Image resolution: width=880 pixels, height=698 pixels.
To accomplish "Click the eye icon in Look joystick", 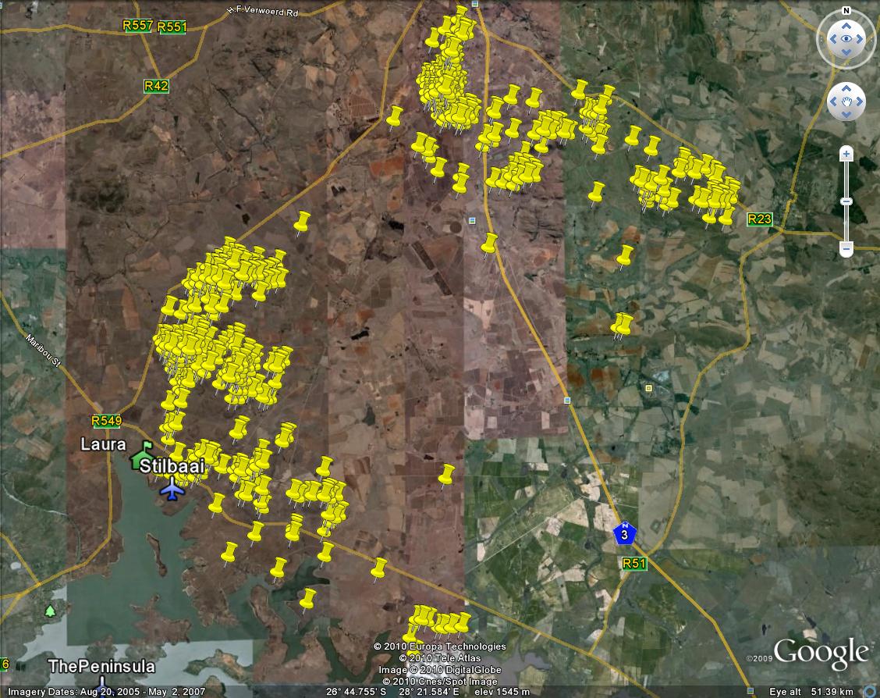I will (x=846, y=39).
